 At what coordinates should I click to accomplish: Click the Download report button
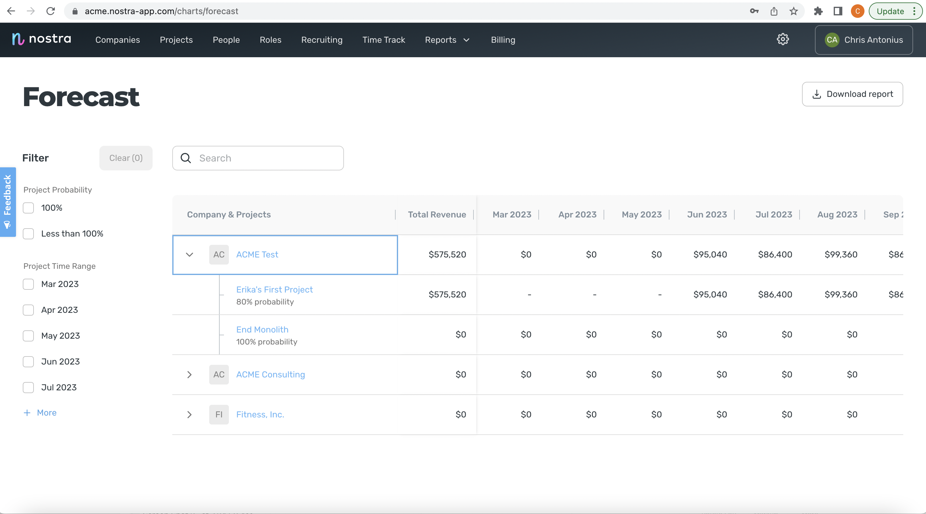point(852,94)
